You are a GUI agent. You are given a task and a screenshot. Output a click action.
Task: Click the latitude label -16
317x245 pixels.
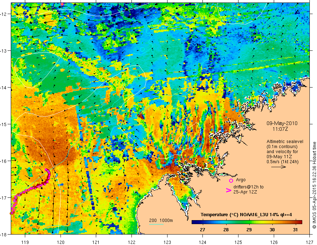(4, 161)
